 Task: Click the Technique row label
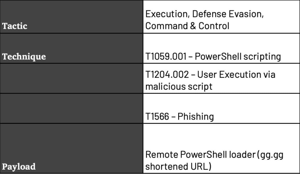coord(24,57)
